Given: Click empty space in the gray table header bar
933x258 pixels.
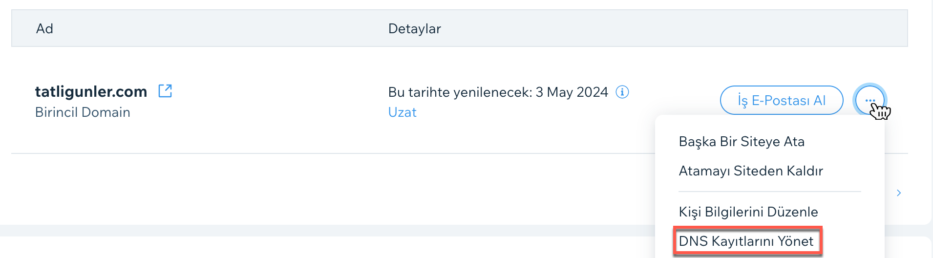Looking at the screenshot, I should coord(659,28).
